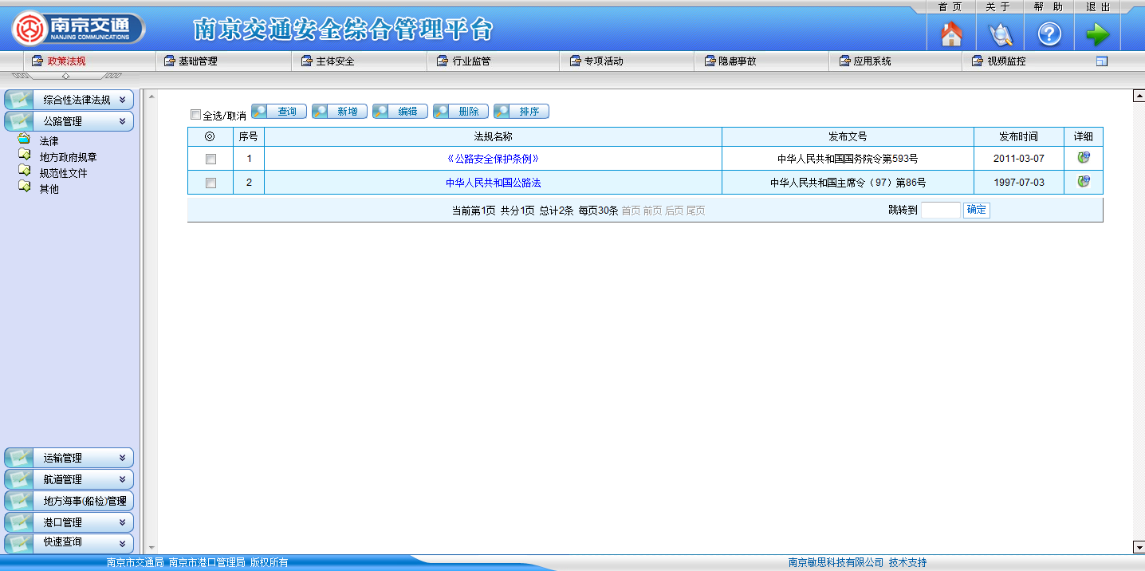Click the 跳转到 page number input field

(940, 211)
